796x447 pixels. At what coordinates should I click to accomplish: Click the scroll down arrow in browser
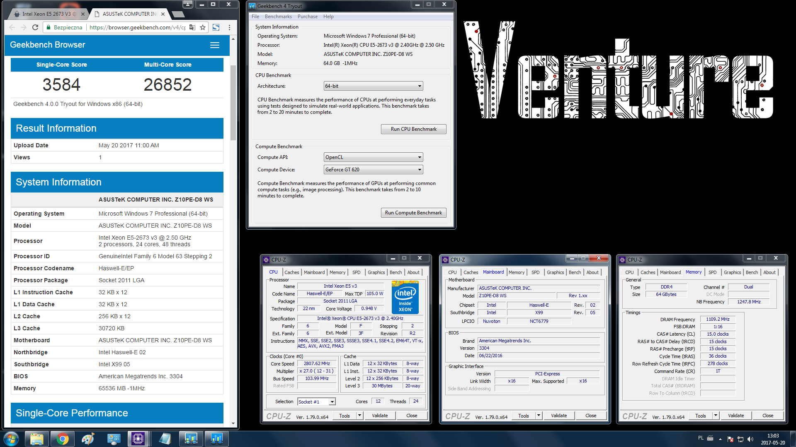233,423
